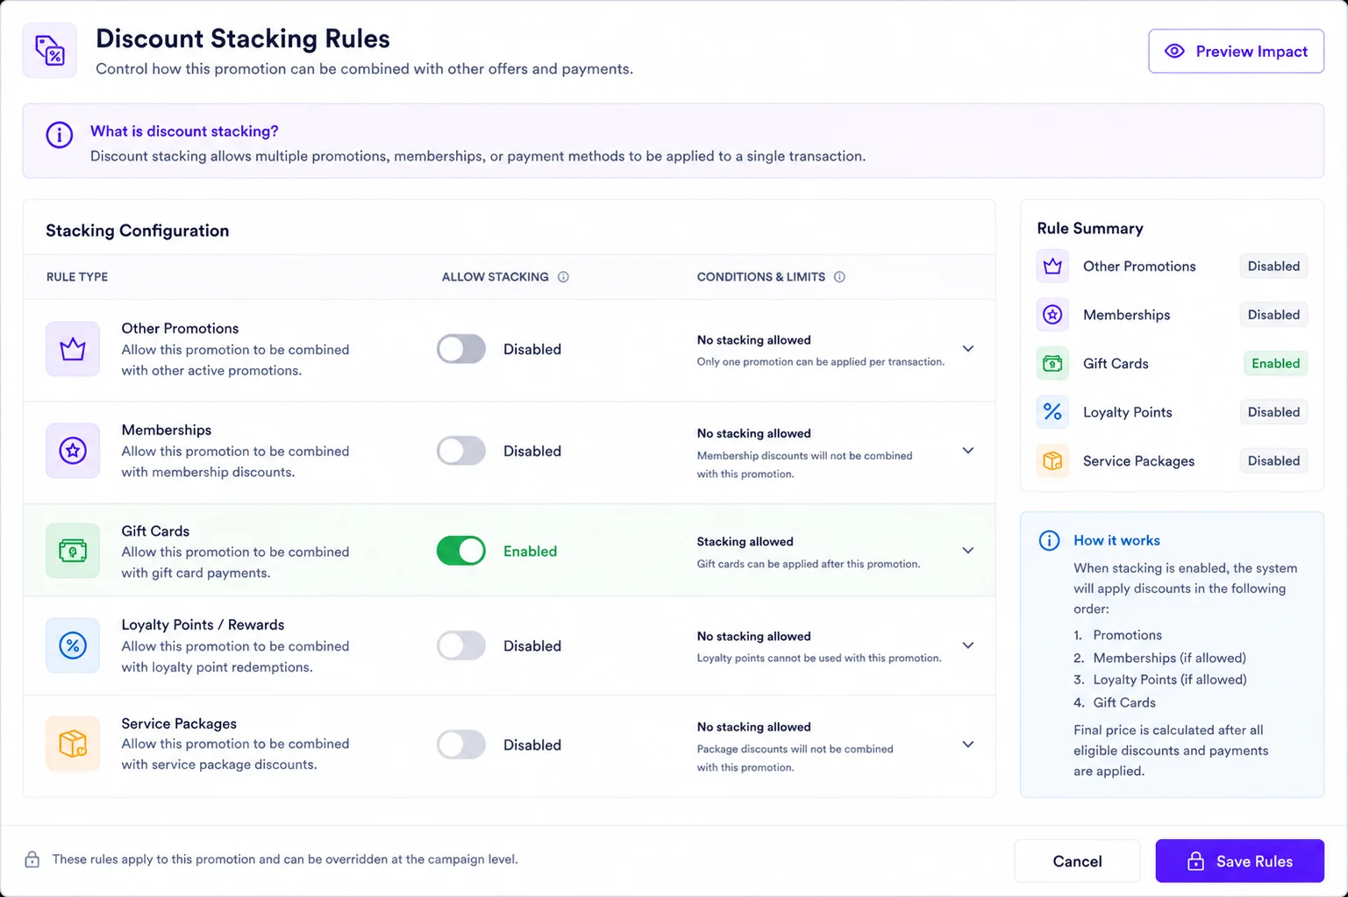This screenshot has width=1348, height=897.
Task: Click 'Memberships (if allowed)' list item
Action: (1169, 659)
